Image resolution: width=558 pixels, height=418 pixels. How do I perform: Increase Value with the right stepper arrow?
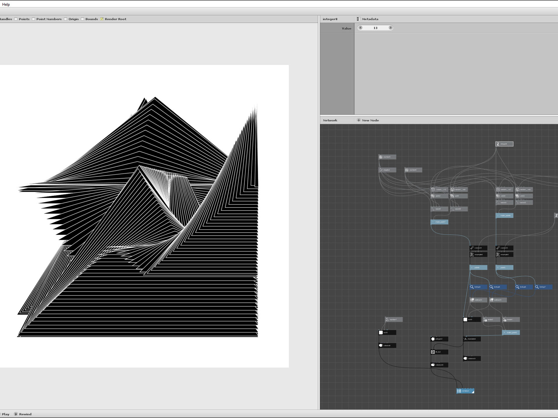(390, 28)
